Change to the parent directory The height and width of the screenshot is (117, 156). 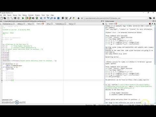[154, 18]
